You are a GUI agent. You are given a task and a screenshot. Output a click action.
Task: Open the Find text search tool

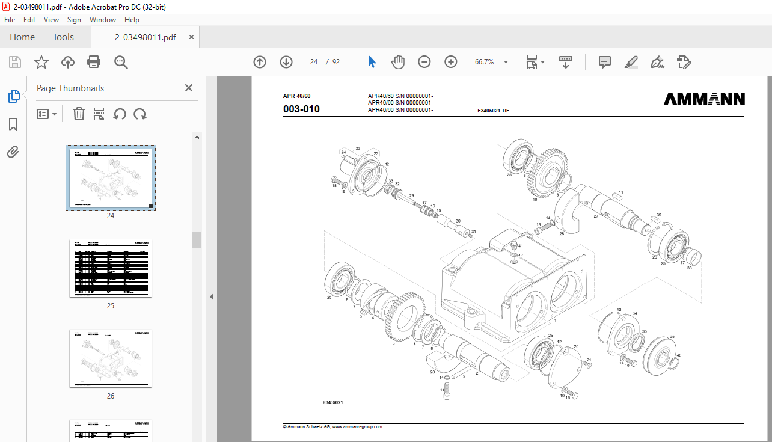coord(121,62)
